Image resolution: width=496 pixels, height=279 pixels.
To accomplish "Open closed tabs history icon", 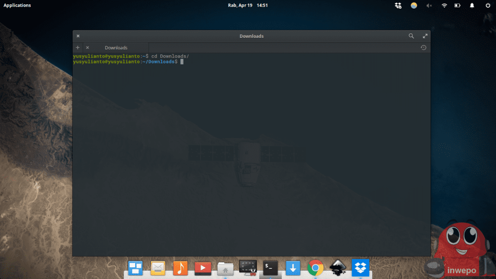I will [423, 47].
